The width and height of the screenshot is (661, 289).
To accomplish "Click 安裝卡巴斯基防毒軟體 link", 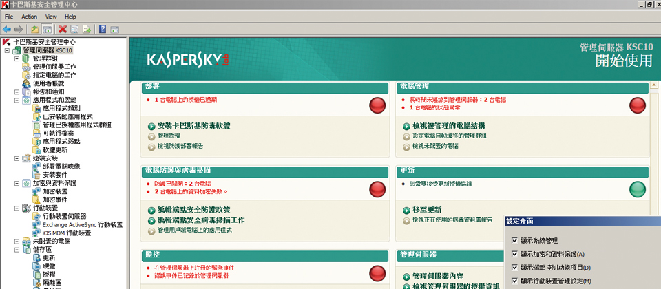I will (x=194, y=126).
